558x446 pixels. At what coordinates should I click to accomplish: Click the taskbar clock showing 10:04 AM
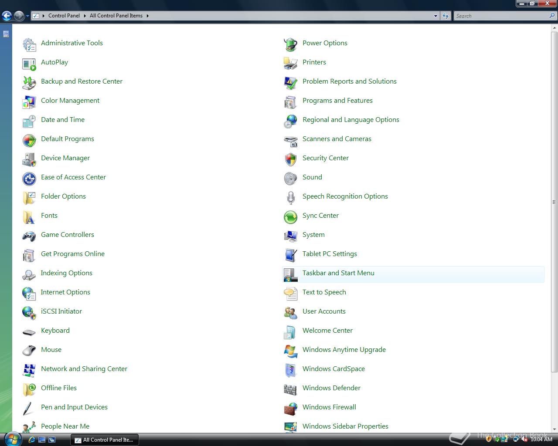(541, 440)
